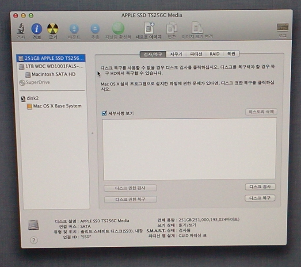Click the yellow minimize window button
This screenshot has width=301, height=267.
(x=23, y=15)
